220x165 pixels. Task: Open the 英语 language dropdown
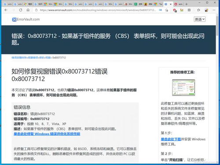click(x=200, y=19)
